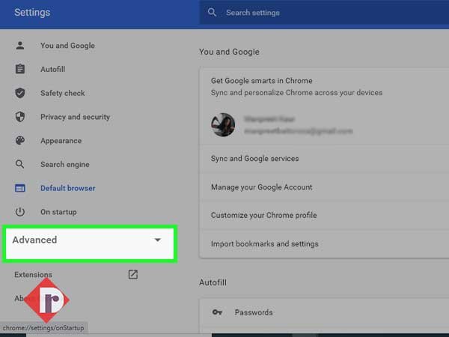Open Import bookmarks and settings
Screen dimensions: 449x337
click(324, 244)
